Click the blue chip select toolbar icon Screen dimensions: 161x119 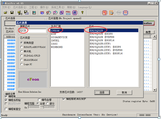coord(62,13)
